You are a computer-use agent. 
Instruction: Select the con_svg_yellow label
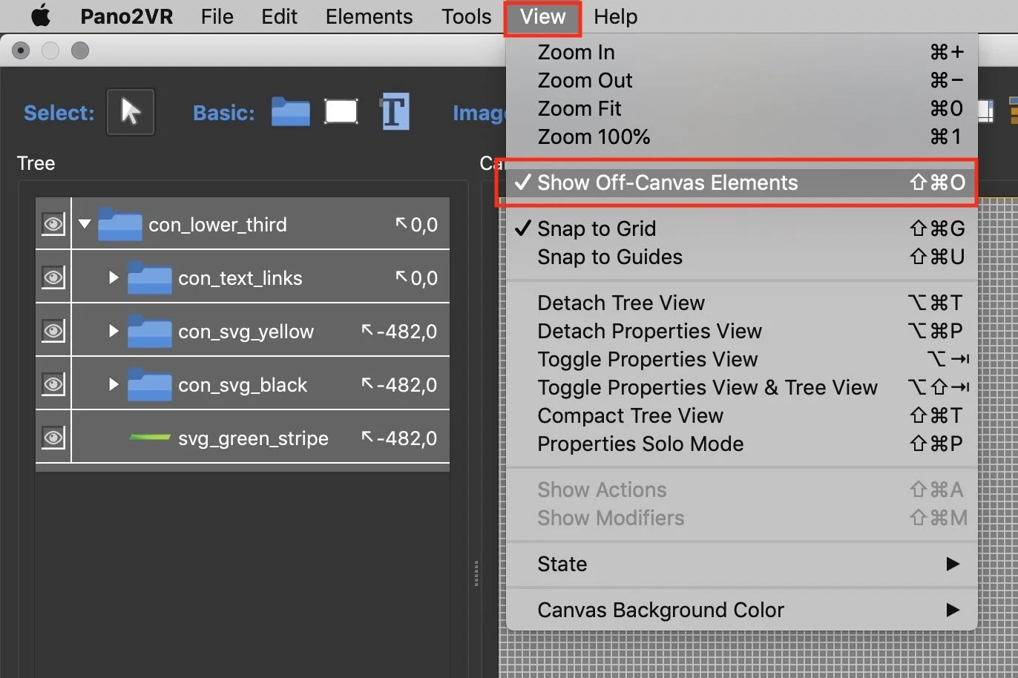coord(246,332)
